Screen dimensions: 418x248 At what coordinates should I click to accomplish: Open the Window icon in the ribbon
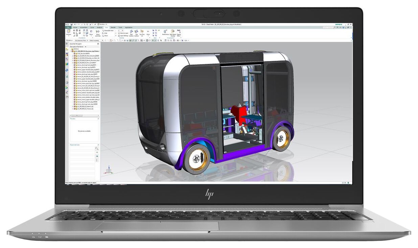tap(69, 32)
